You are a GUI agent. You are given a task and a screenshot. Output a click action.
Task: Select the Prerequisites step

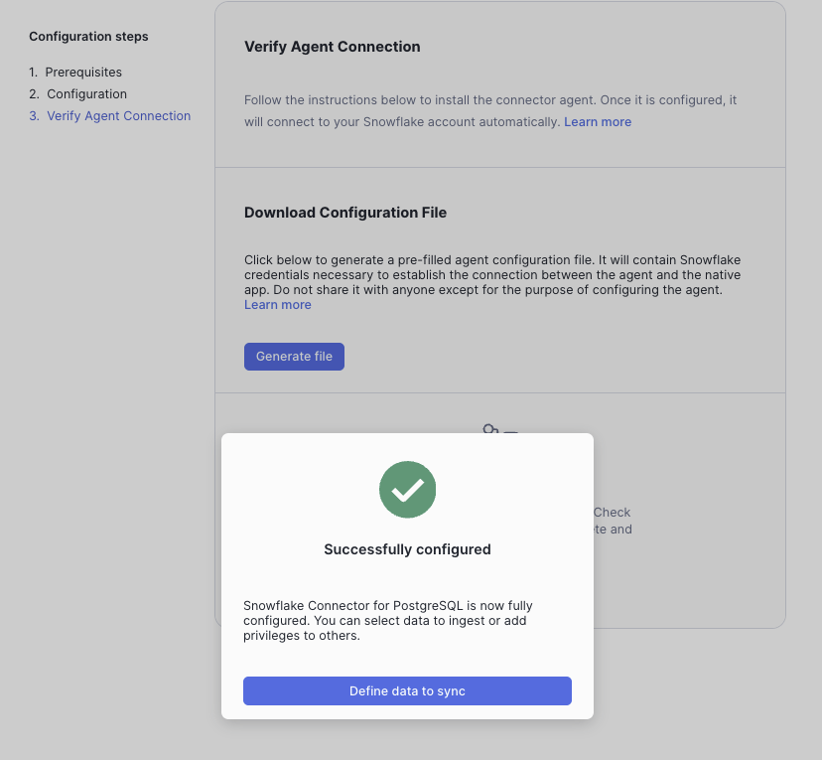pyautogui.click(x=85, y=72)
